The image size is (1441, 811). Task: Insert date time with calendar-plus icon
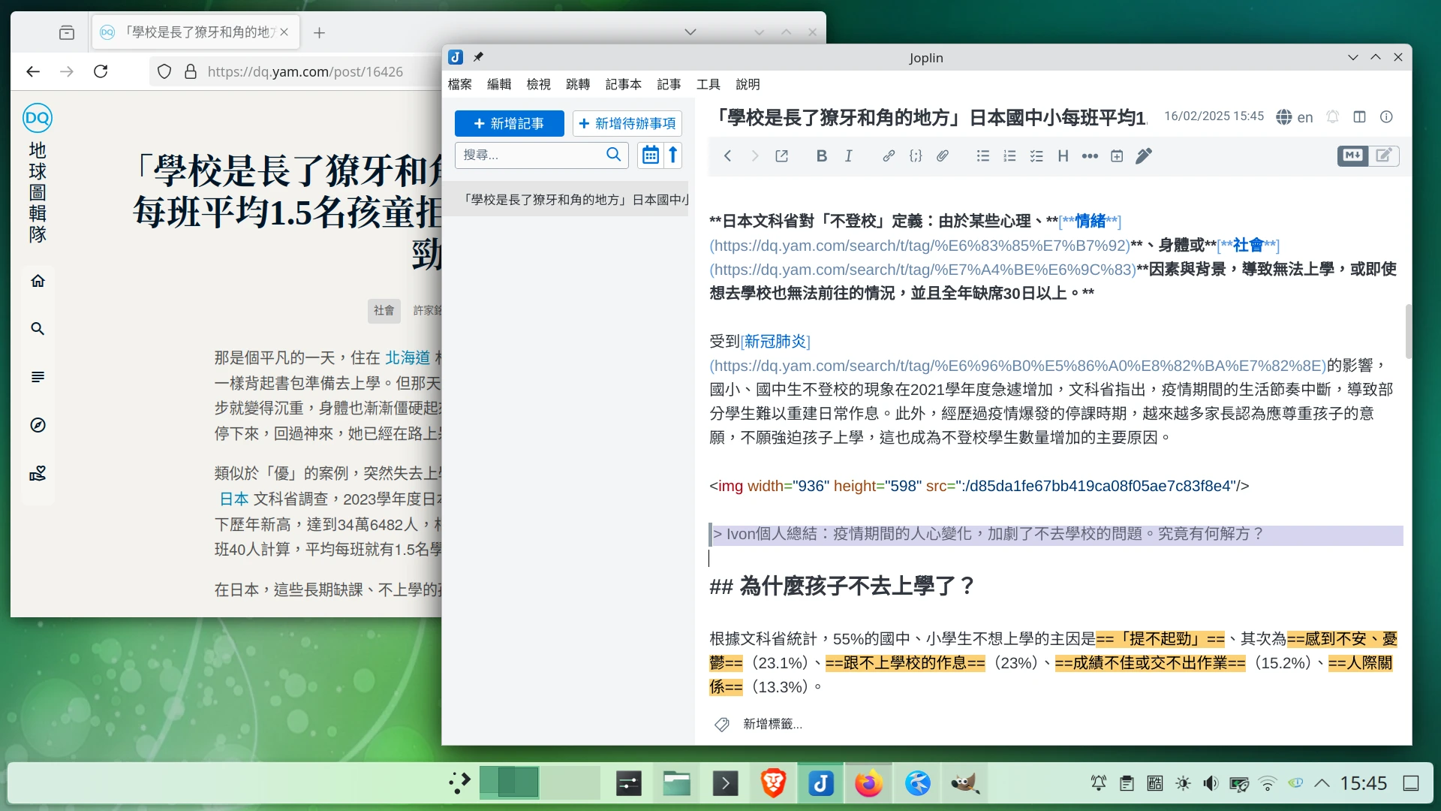[1117, 156]
